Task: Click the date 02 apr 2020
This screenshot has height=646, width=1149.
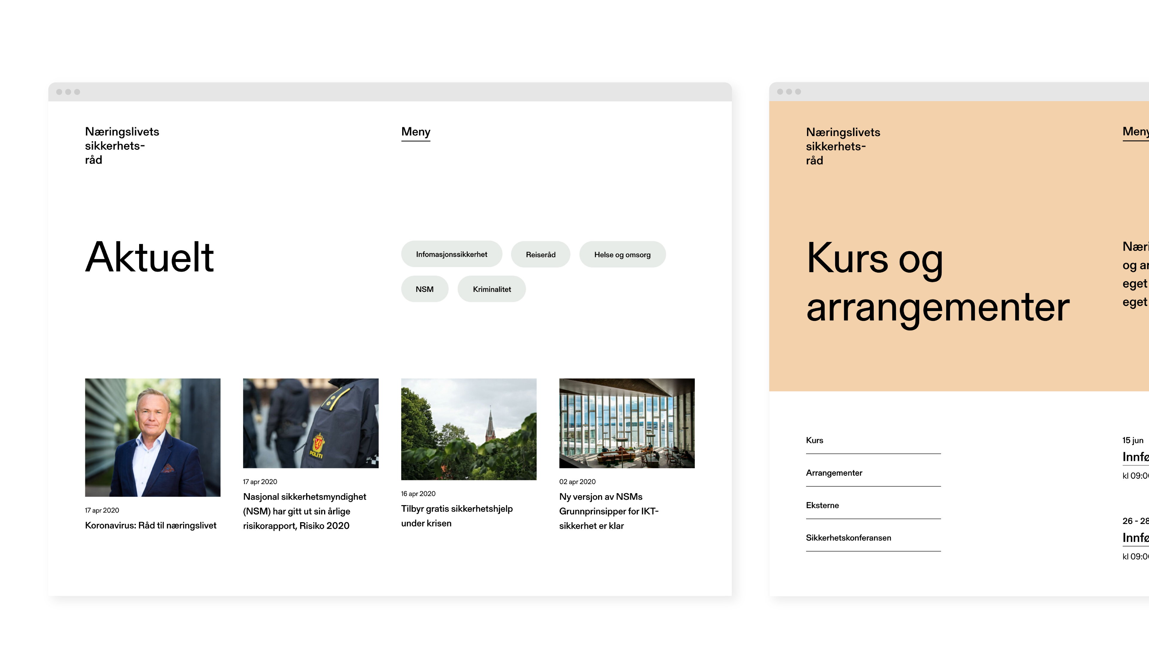Action: (x=577, y=482)
